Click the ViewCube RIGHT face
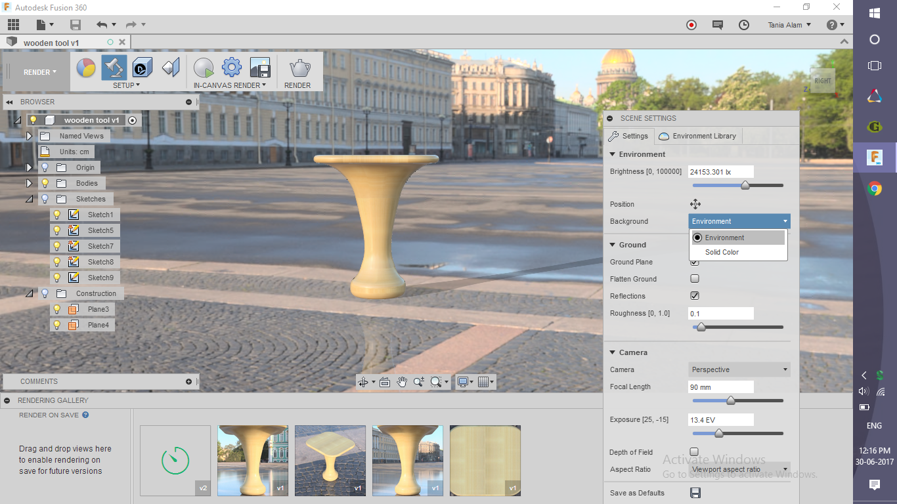The width and height of the screenshot is (897, 504). point(822,81)
